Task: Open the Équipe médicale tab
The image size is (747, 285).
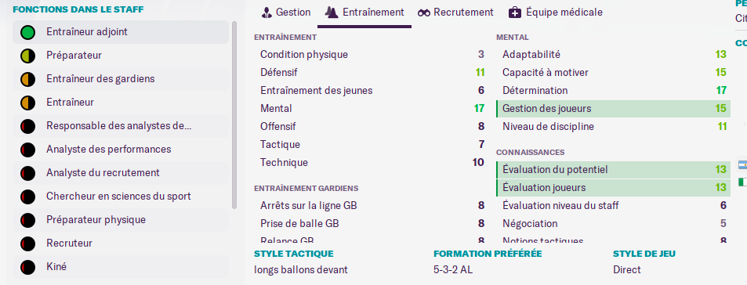Action: tap(556, 13)
